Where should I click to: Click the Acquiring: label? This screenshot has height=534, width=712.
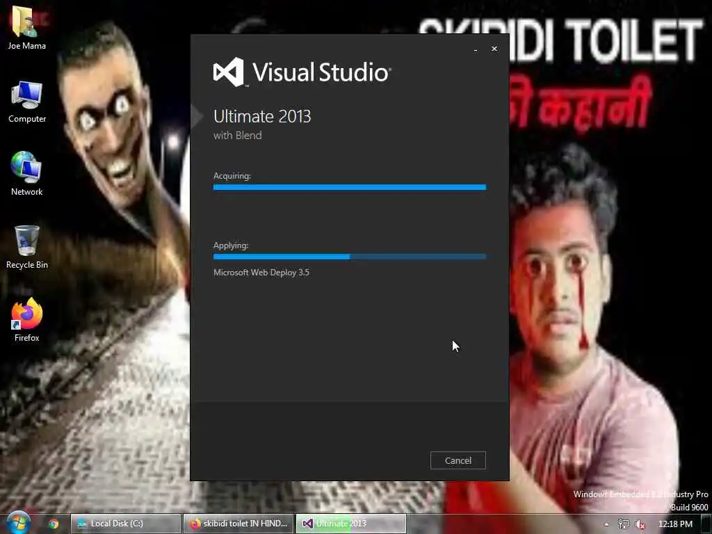[232, 176]
